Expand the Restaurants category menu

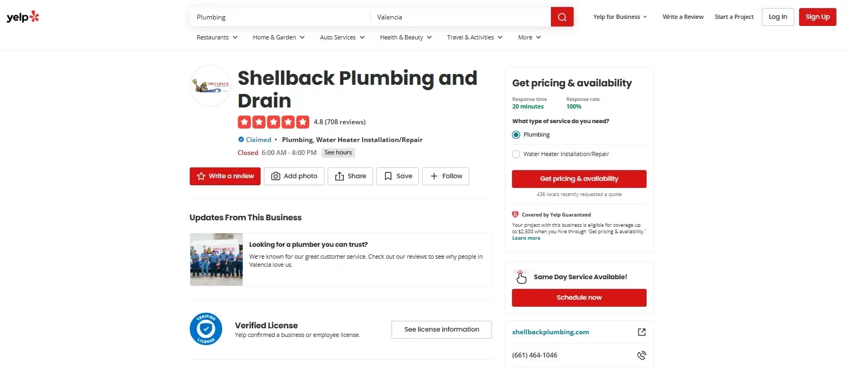pyautogui.click(x=217, y=38)
